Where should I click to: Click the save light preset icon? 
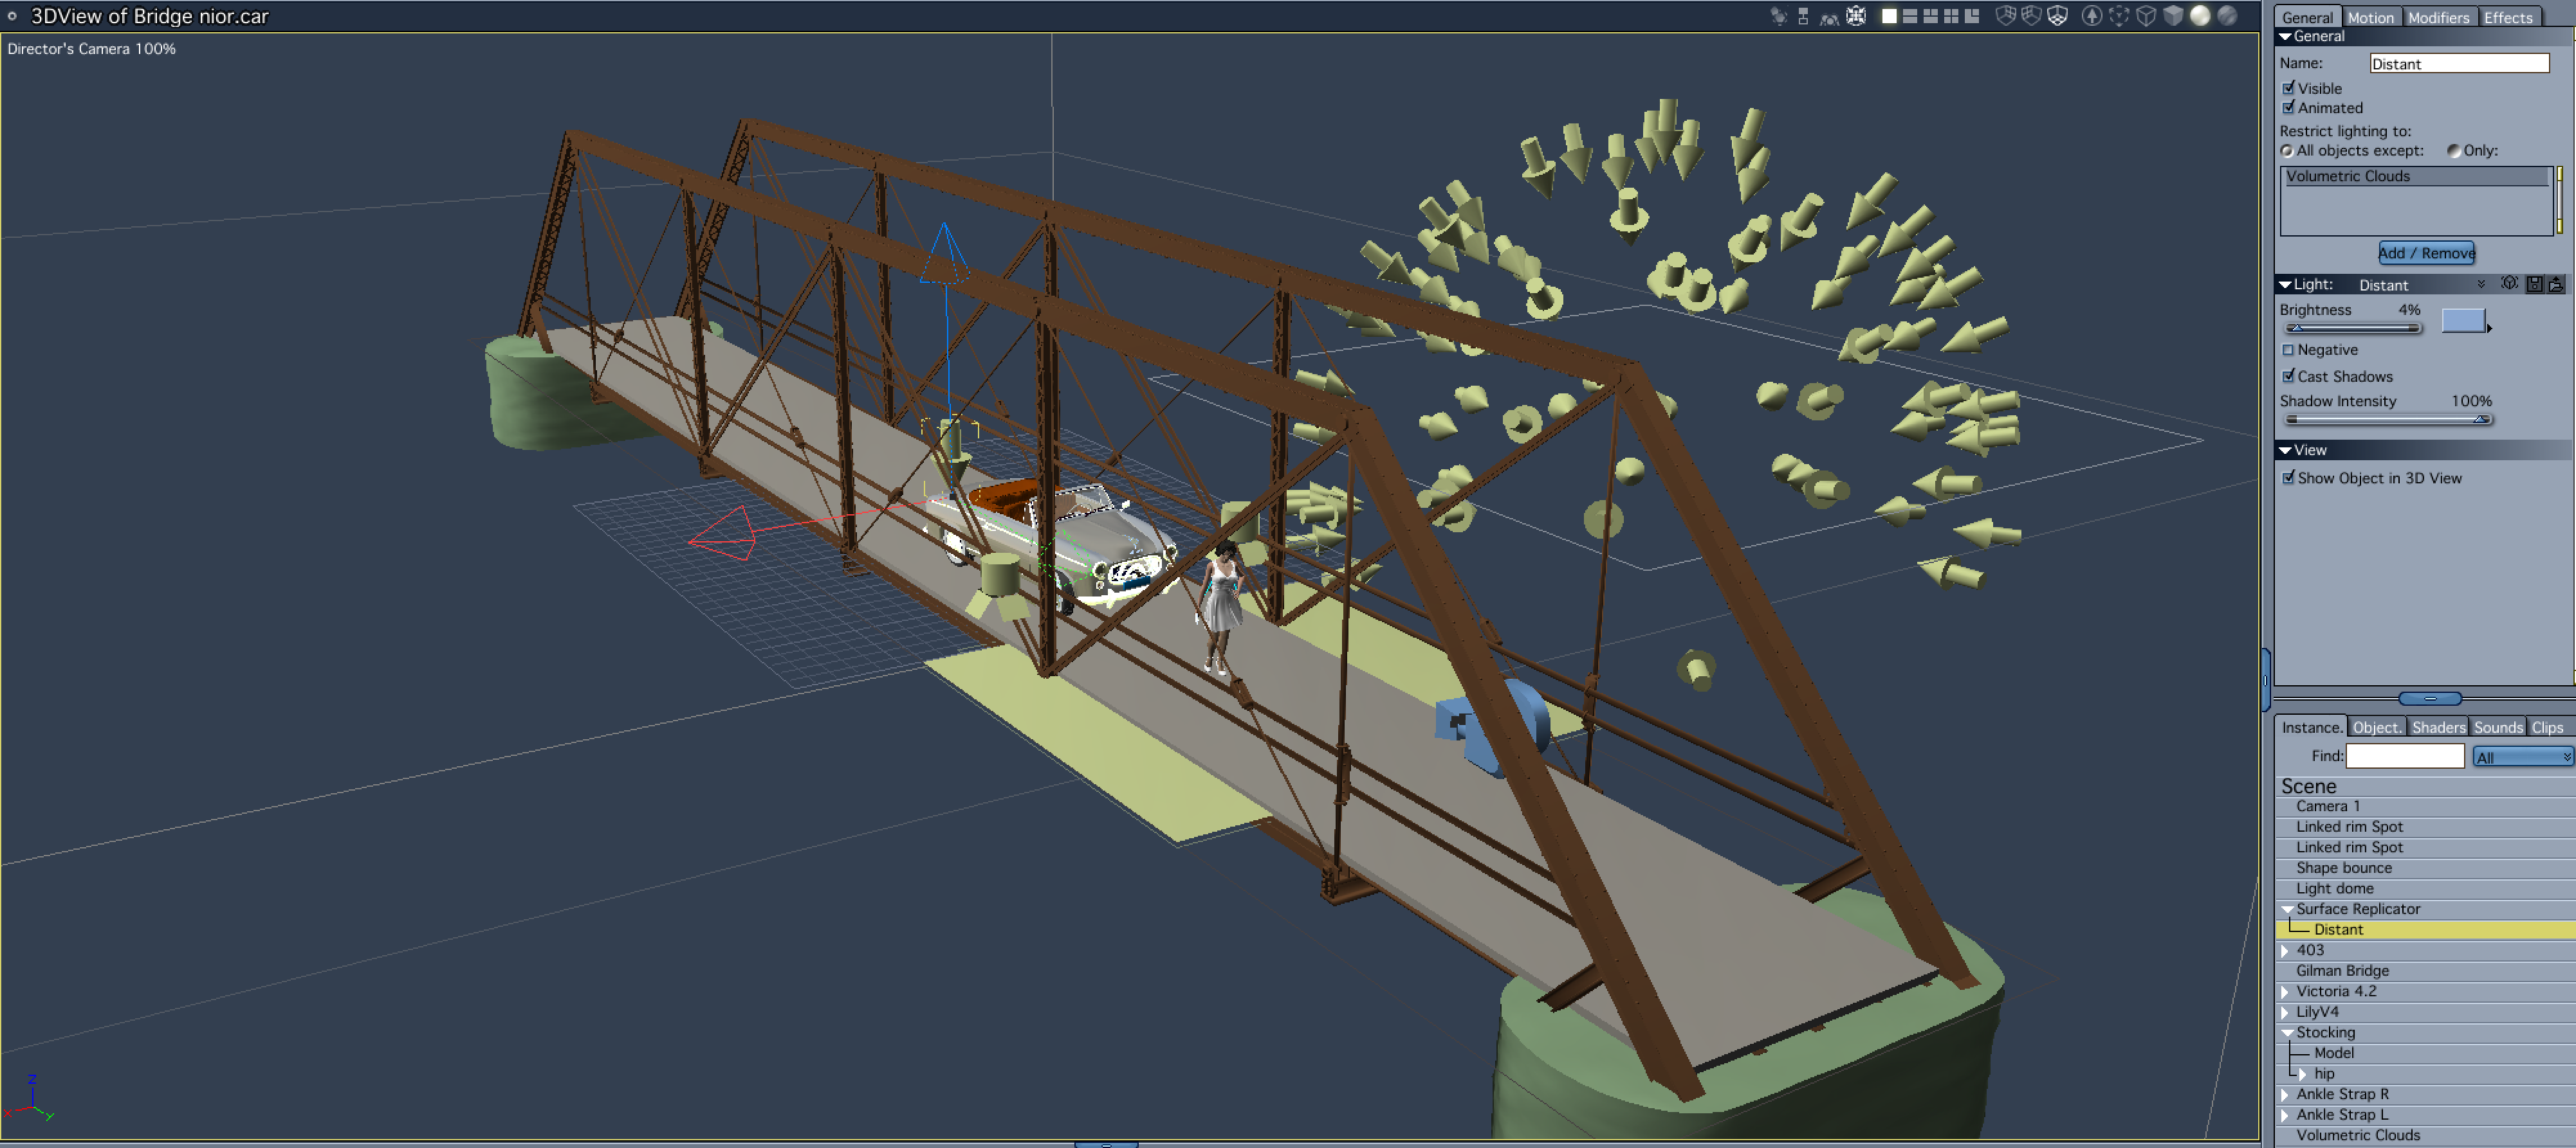pos(2534,285)
